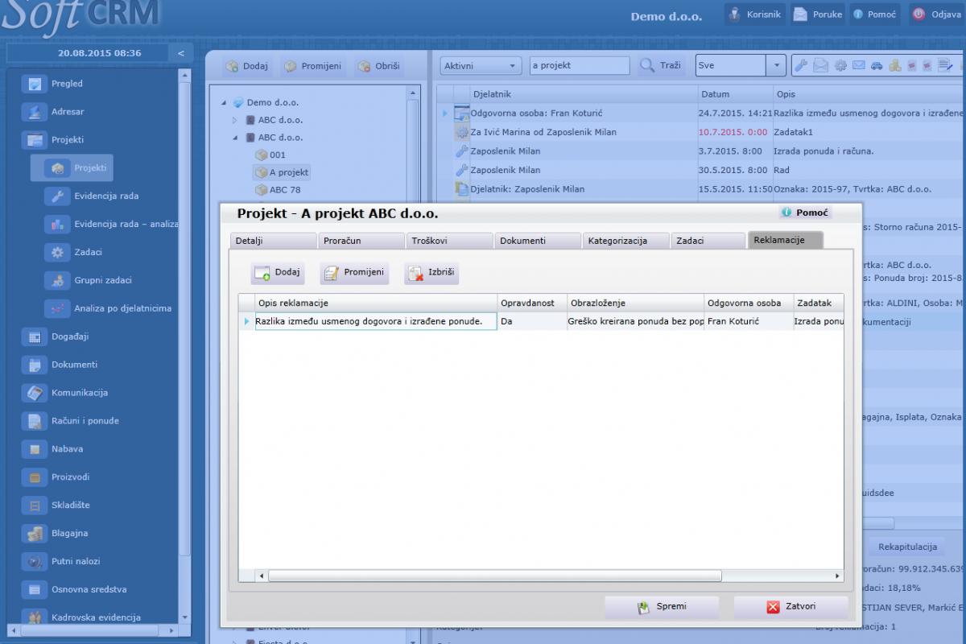The width and height of the screenshot is (966, 644).
Task: Open Analiza po djelatnicima icon
Action: (56, 309)
